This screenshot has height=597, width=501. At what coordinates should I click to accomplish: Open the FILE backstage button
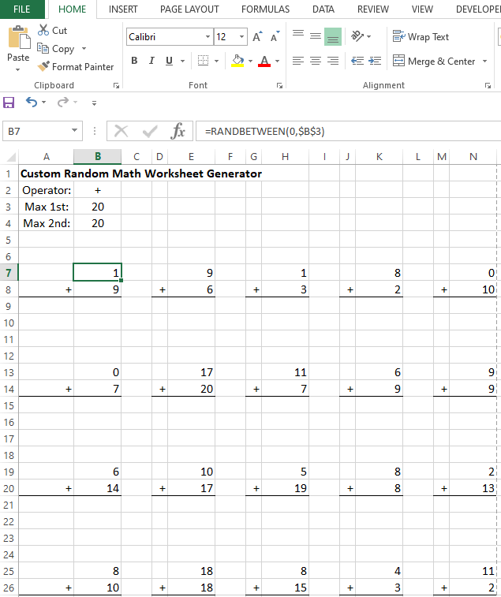click(x=22, y=9)
